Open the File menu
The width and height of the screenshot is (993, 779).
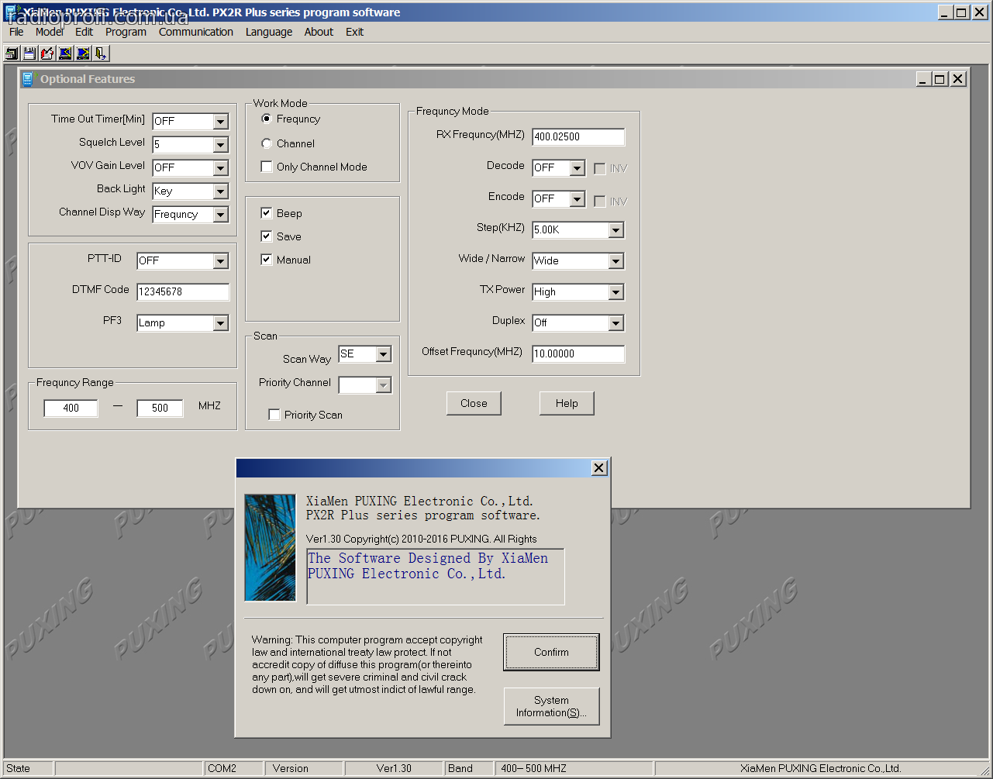point(16,32)
